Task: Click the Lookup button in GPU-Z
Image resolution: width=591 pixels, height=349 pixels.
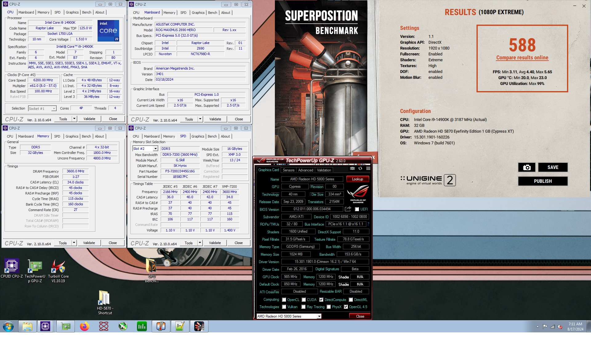Action: click(x=358, y=179)
